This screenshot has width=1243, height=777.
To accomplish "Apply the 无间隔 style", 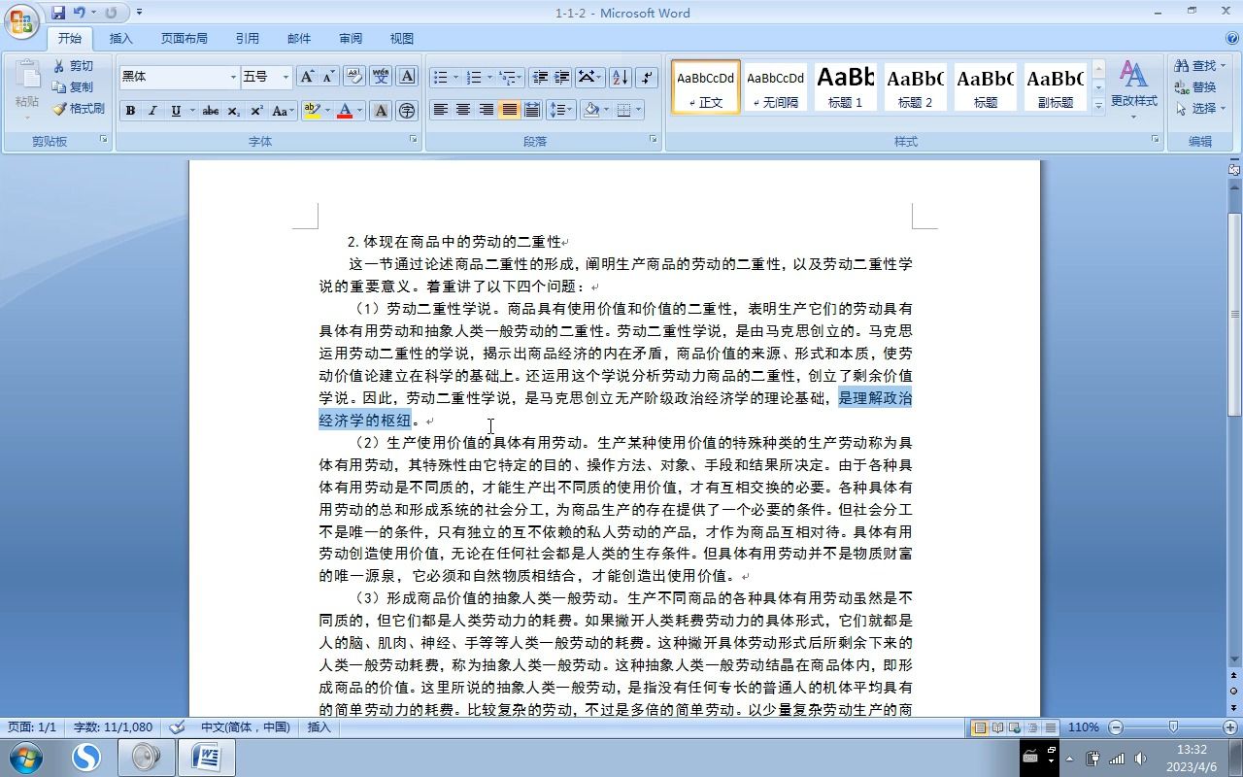I will click(x=775, y=86).
